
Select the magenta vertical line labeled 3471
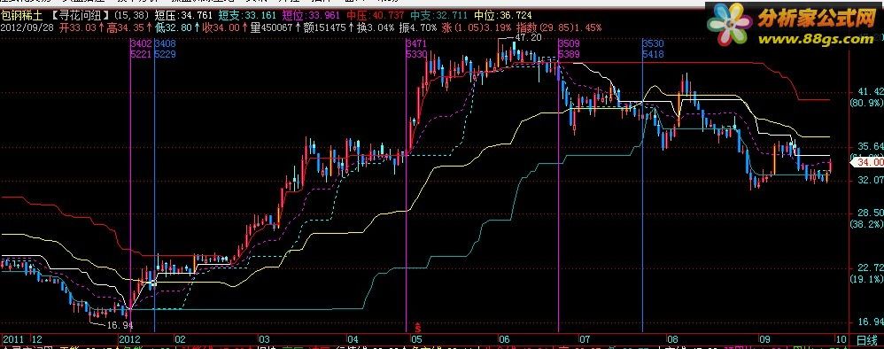click(407, 186)
